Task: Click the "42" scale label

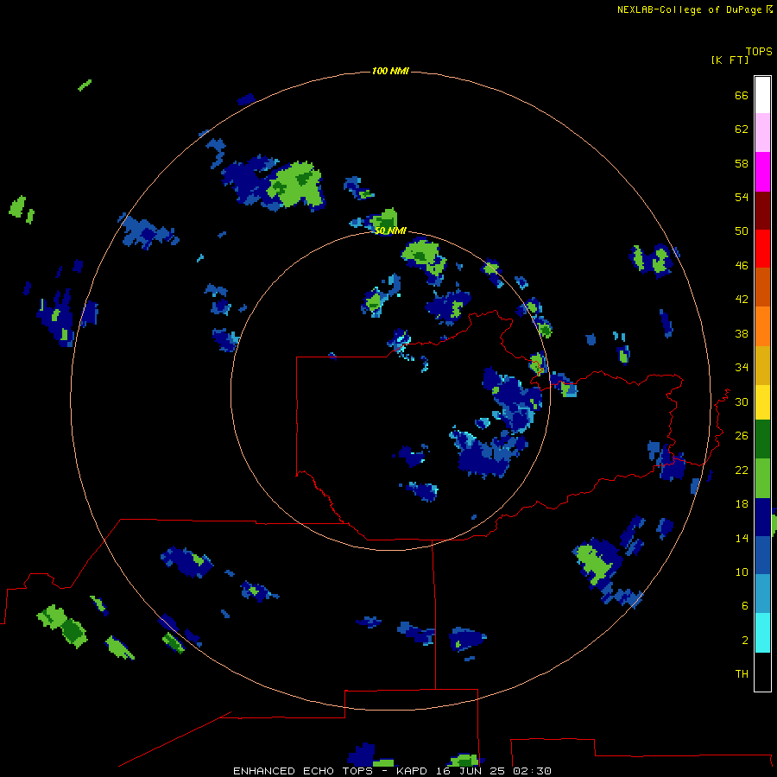Action: click(742, 299)
